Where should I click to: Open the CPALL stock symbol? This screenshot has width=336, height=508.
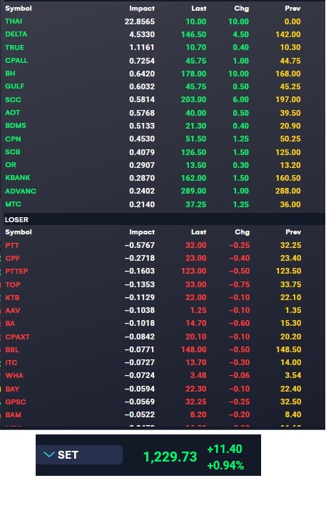click(x=16, y=61)
